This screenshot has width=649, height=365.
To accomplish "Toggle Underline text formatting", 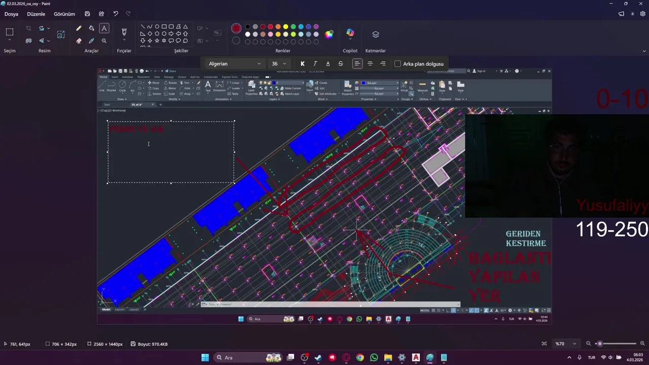I will [328, 63].
